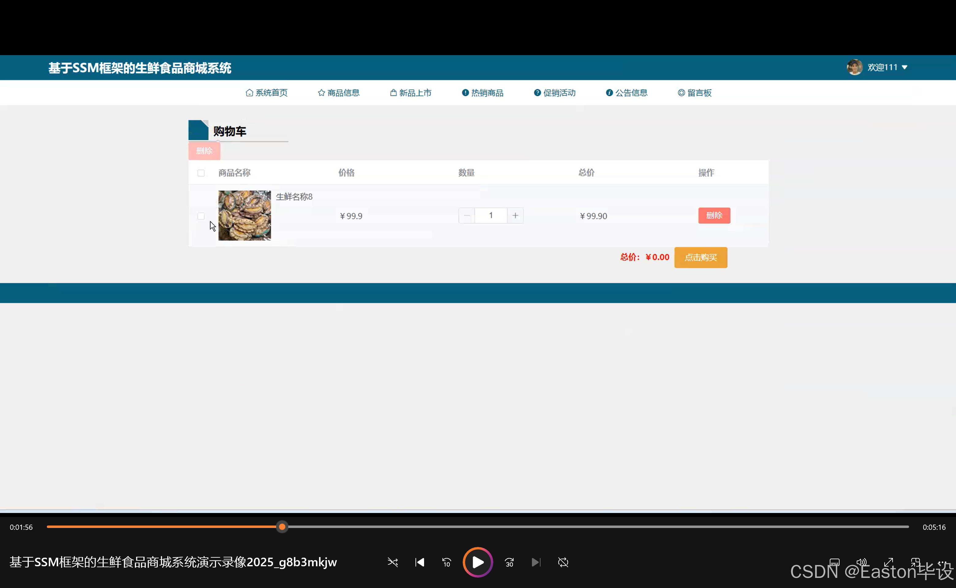Go to previous track
Screen dimensions: 956x588
pos(419,562)
